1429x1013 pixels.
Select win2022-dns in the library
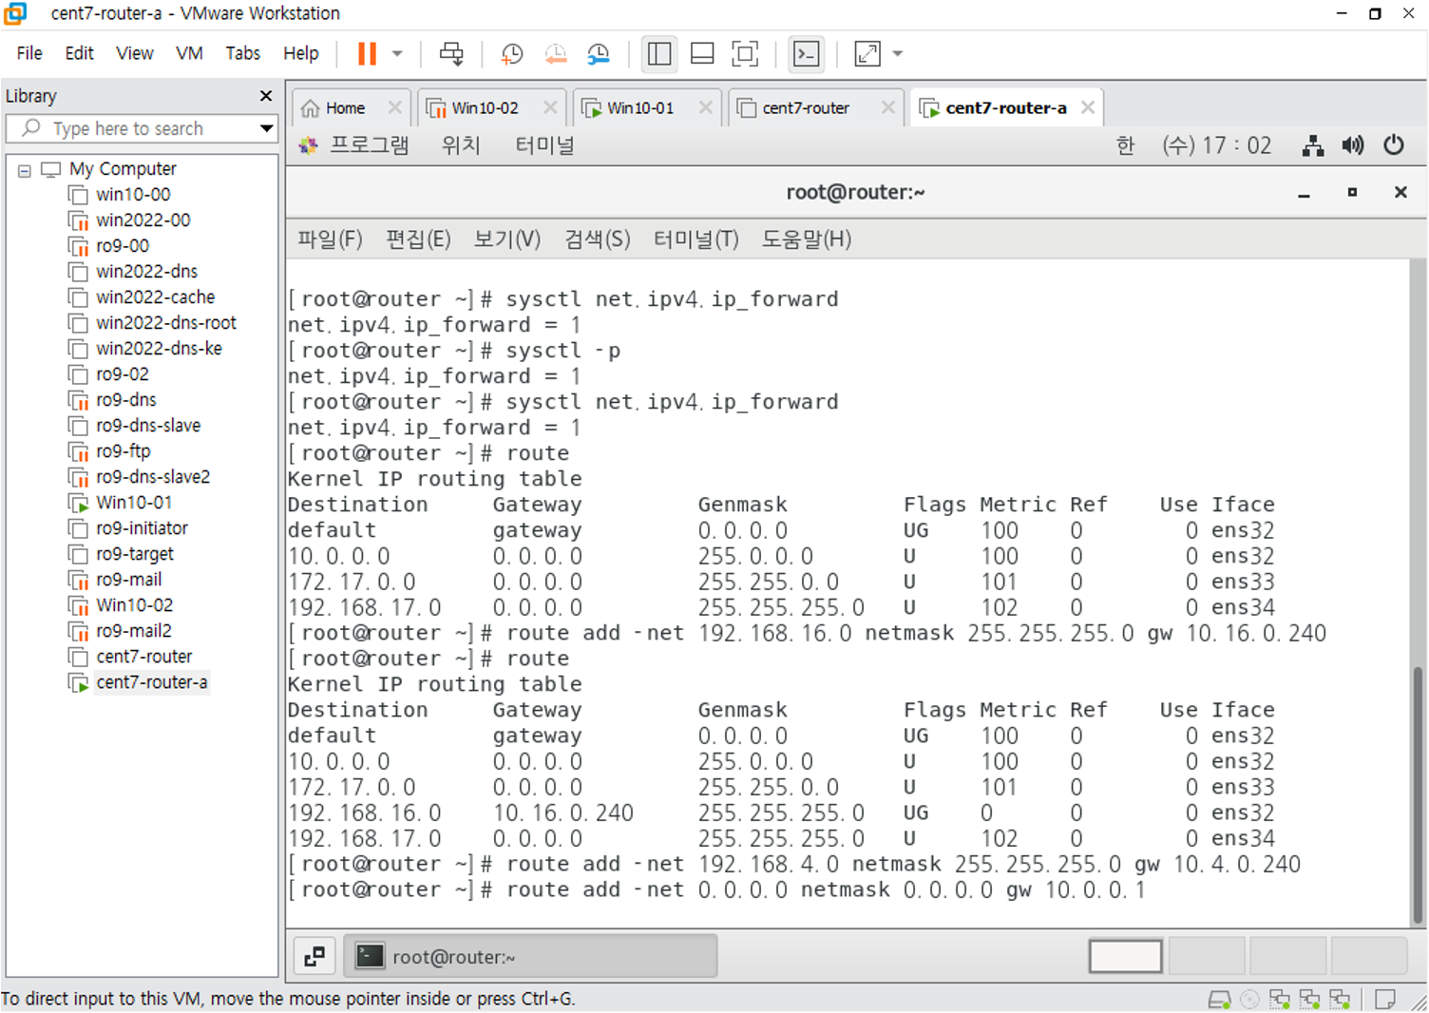[x=146, y=272]
